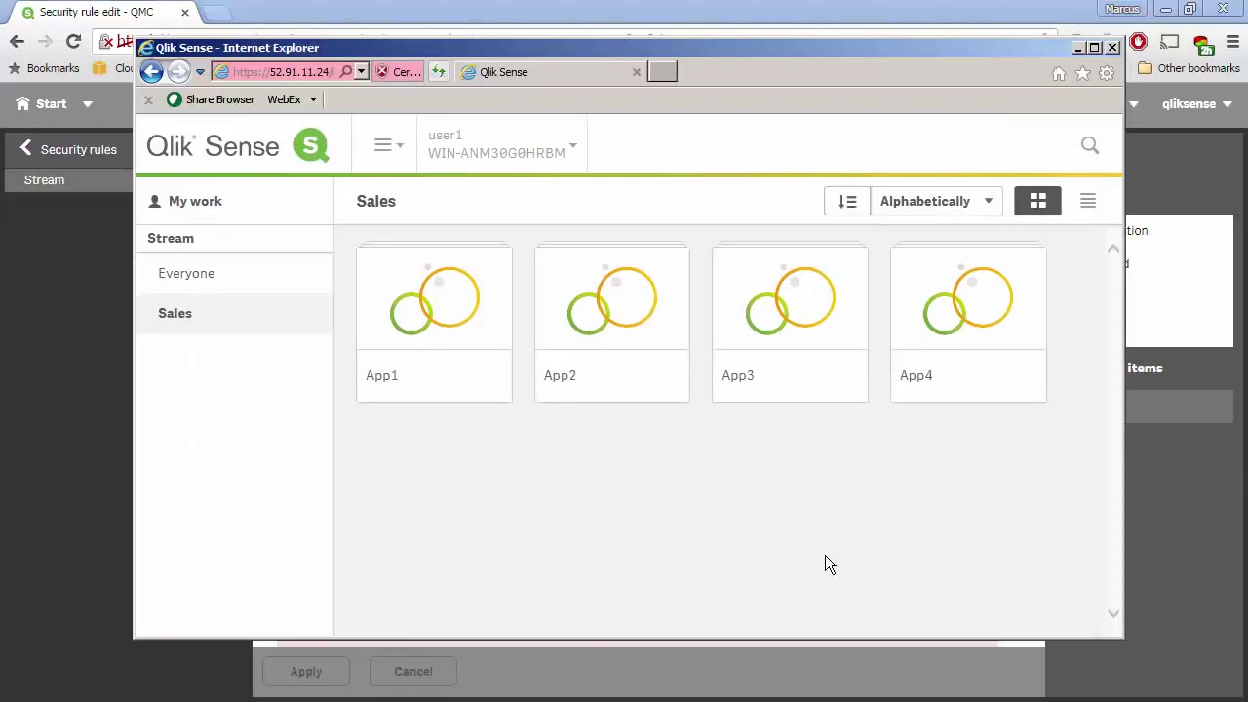Click the Qlik Sense search magnifier icon
The width and height of the screenshot is (1248, 702).
click(x=1090, y=145)
